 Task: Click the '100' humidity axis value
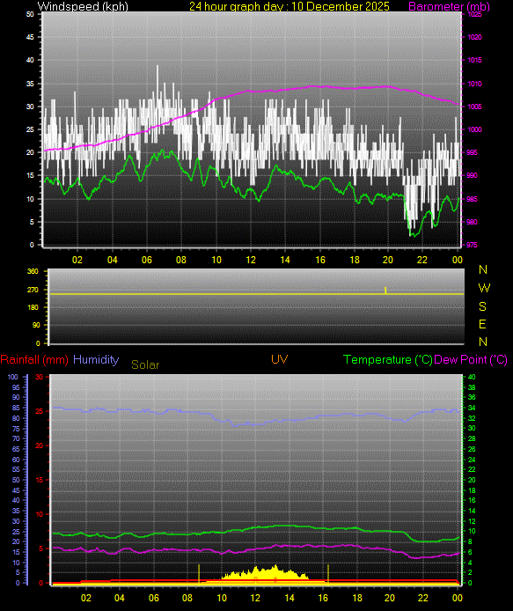tap(13, 377)
